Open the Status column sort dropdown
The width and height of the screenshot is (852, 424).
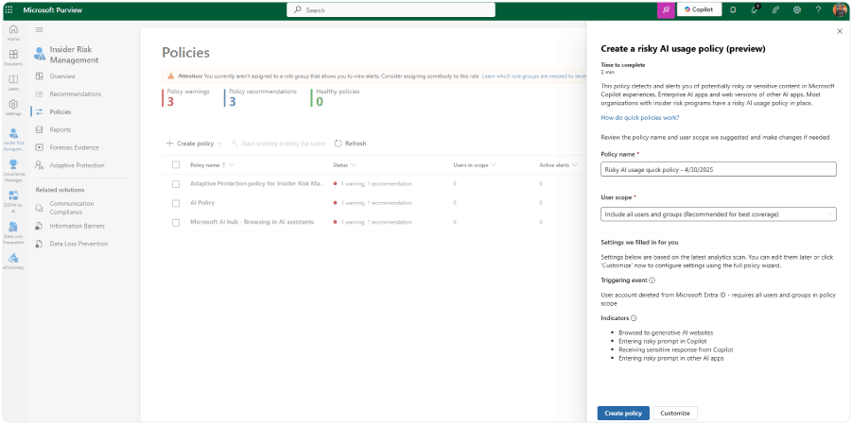click(x=354, y=165)
